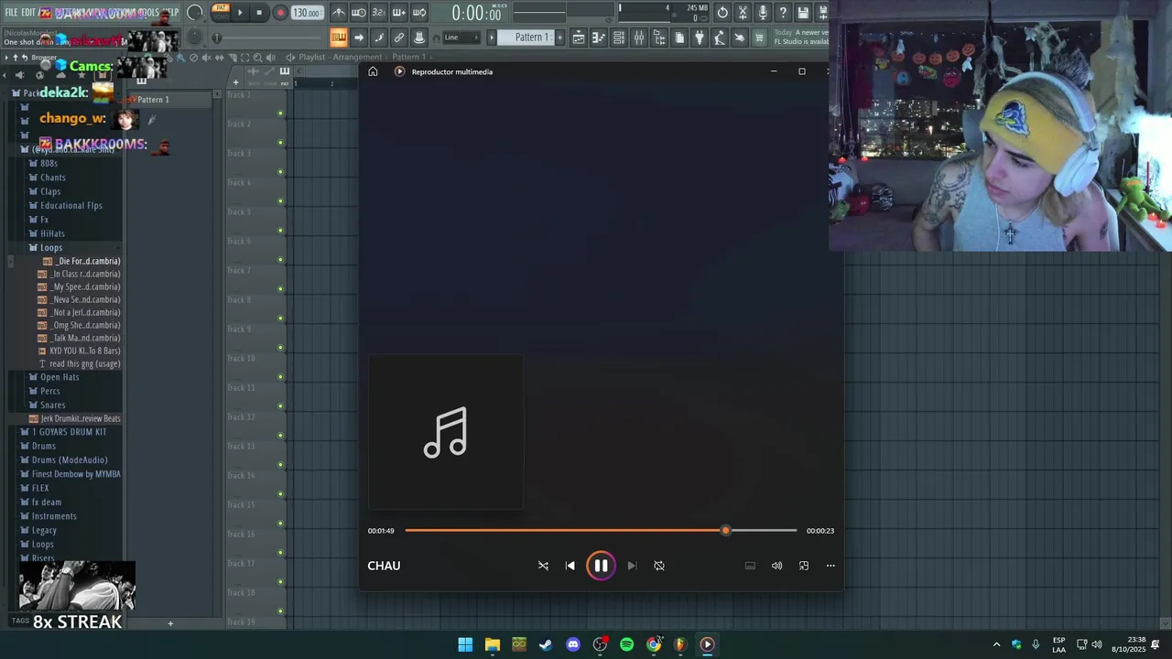The width and height of the screenshot is (1172, 659).
Task: Open Google Chrome from the taskbar
Action: pos(654,644)
